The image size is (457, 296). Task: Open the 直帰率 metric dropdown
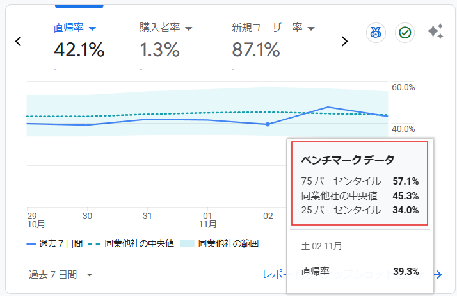[x=92, y=29]
